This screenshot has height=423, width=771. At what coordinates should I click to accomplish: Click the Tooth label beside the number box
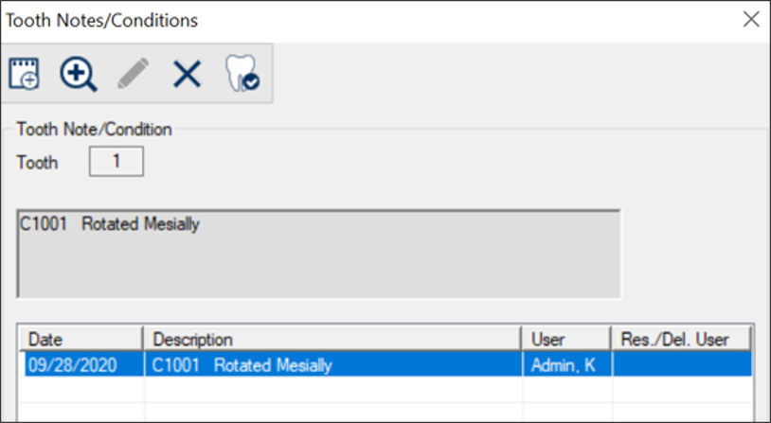coord(37,163)
